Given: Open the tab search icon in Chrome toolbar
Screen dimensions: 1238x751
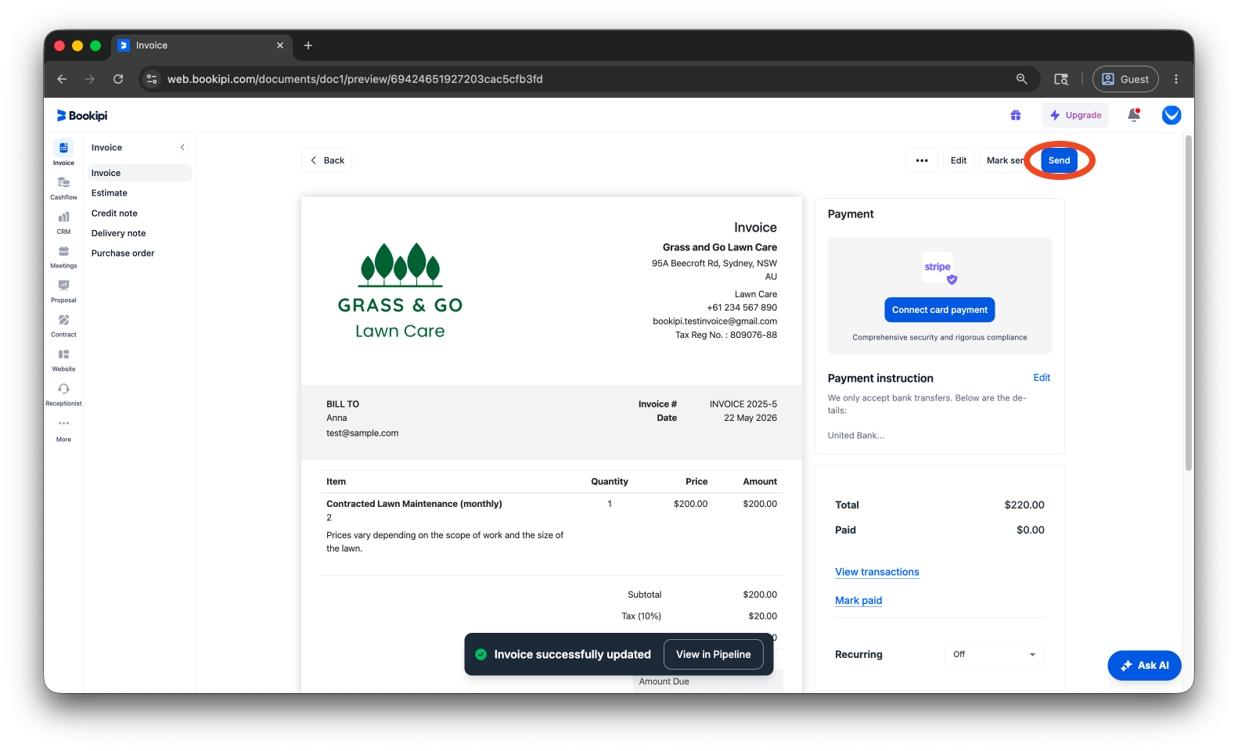Looking at the screenshot, I should [1061, 79].
